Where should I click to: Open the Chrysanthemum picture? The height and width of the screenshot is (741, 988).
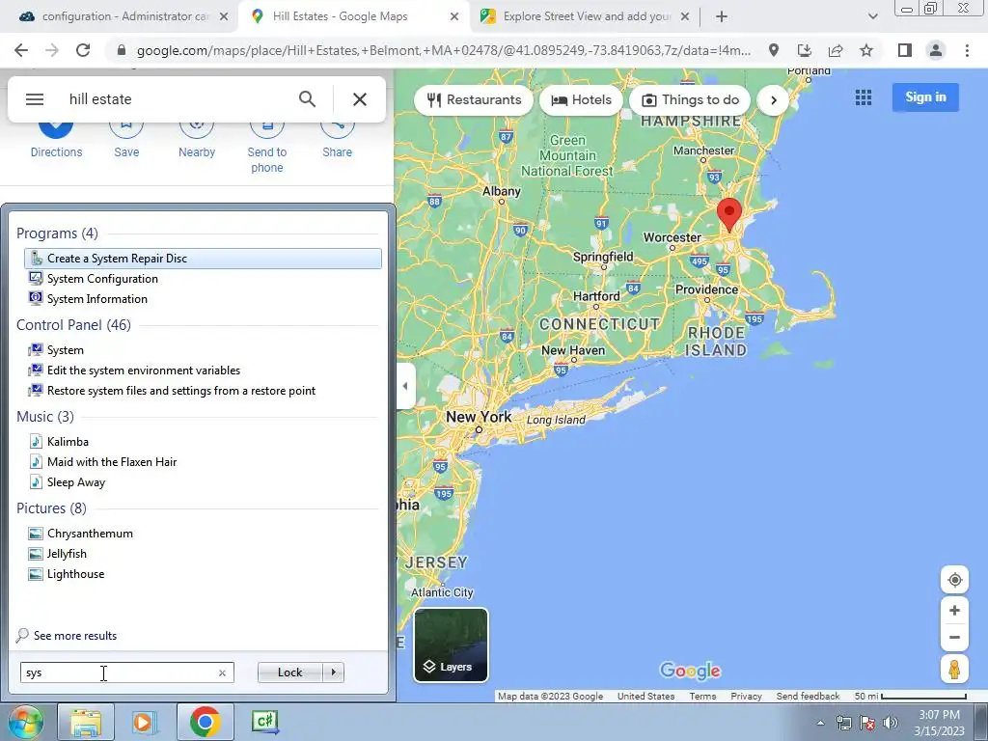pos(203,533)
